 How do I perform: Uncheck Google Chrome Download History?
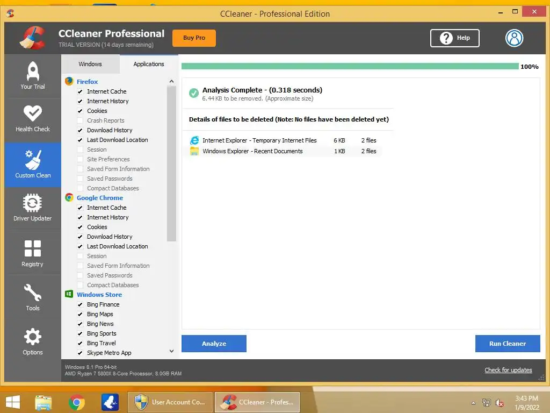tap(80, 237)
